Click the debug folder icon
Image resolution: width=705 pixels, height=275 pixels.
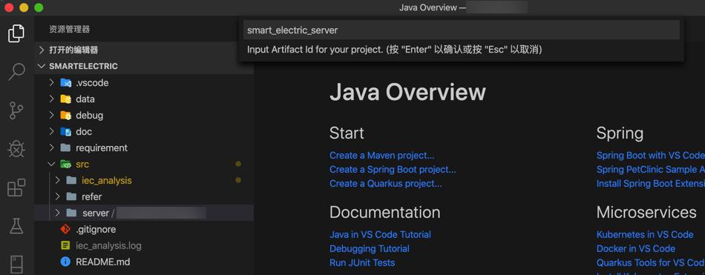(x=65, y=115)
